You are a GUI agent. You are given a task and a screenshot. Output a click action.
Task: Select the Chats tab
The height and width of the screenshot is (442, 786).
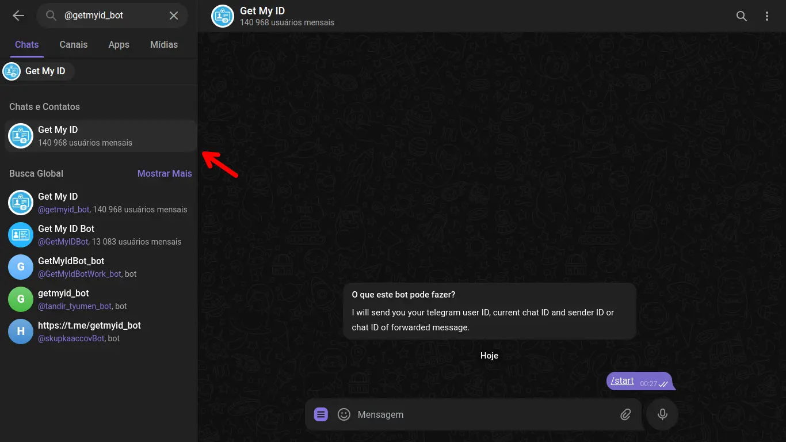tap(27, 44)
